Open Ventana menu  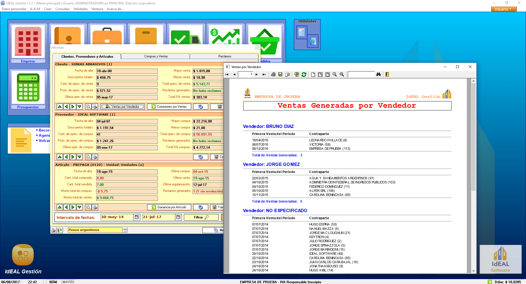click(97, 9)
